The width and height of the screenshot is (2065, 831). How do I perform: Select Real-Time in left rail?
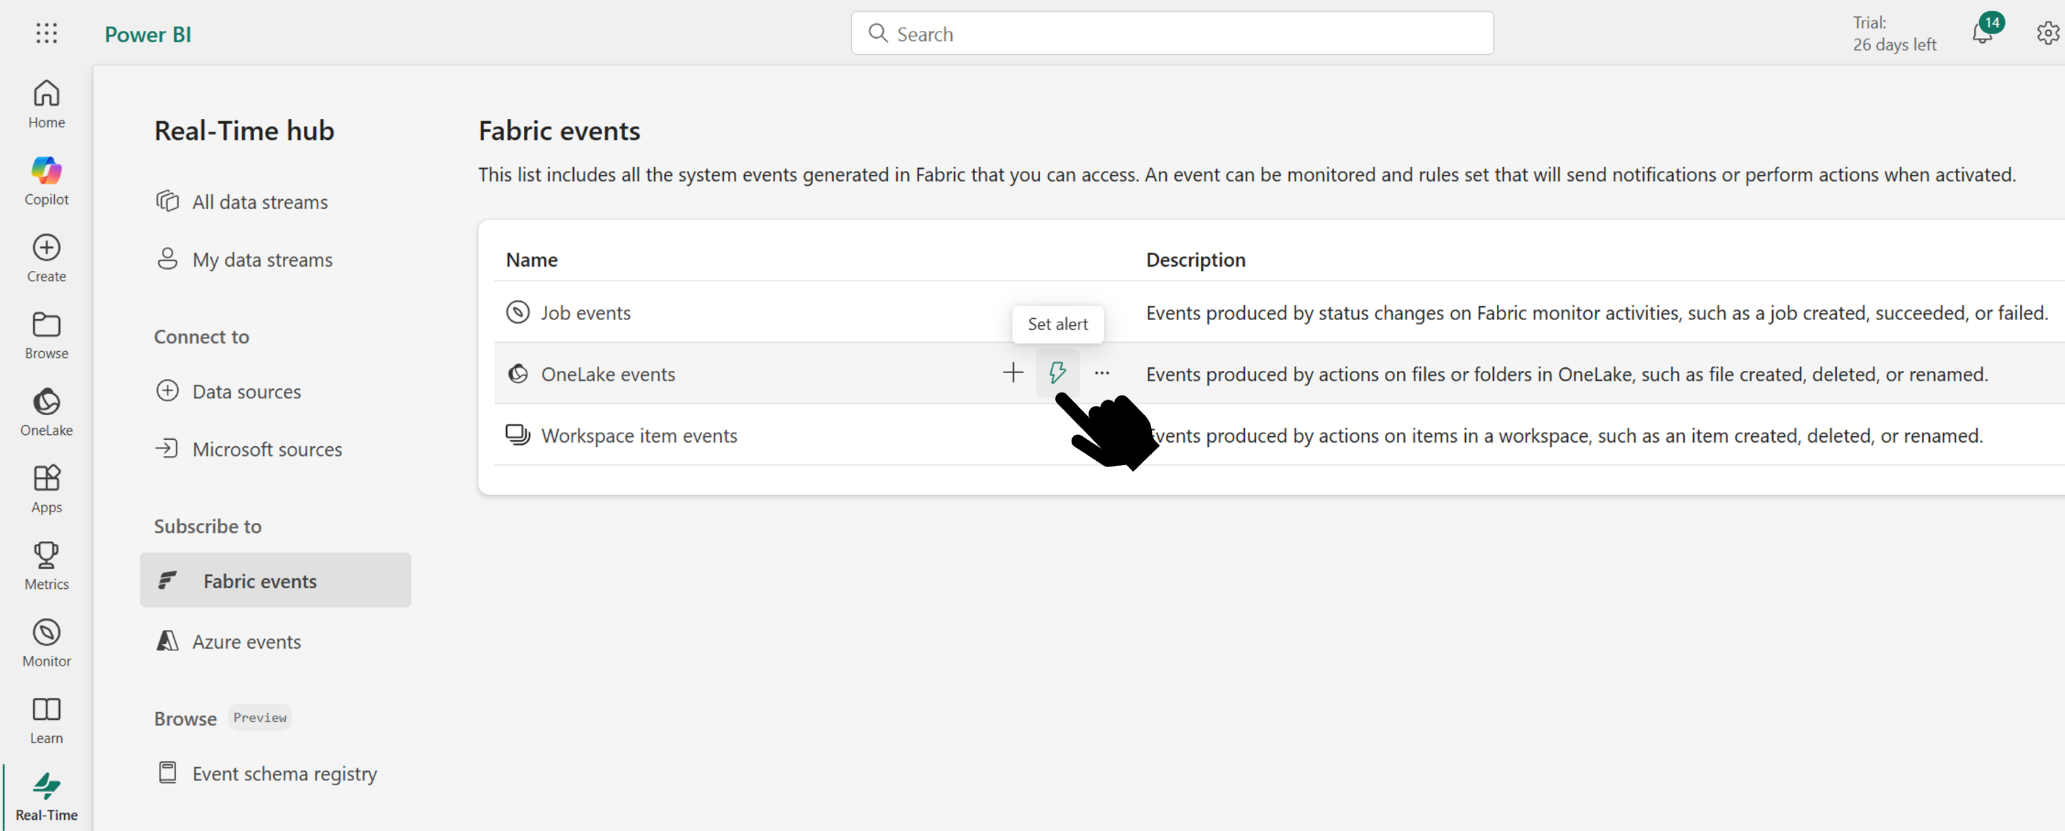point(46,797)
